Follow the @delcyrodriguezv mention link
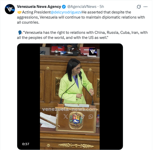 tap(66, 12)
